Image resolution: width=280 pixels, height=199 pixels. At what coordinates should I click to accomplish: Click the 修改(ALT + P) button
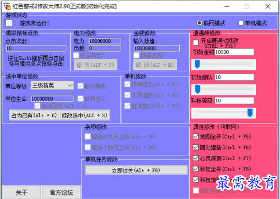click(x=96, y=65)
